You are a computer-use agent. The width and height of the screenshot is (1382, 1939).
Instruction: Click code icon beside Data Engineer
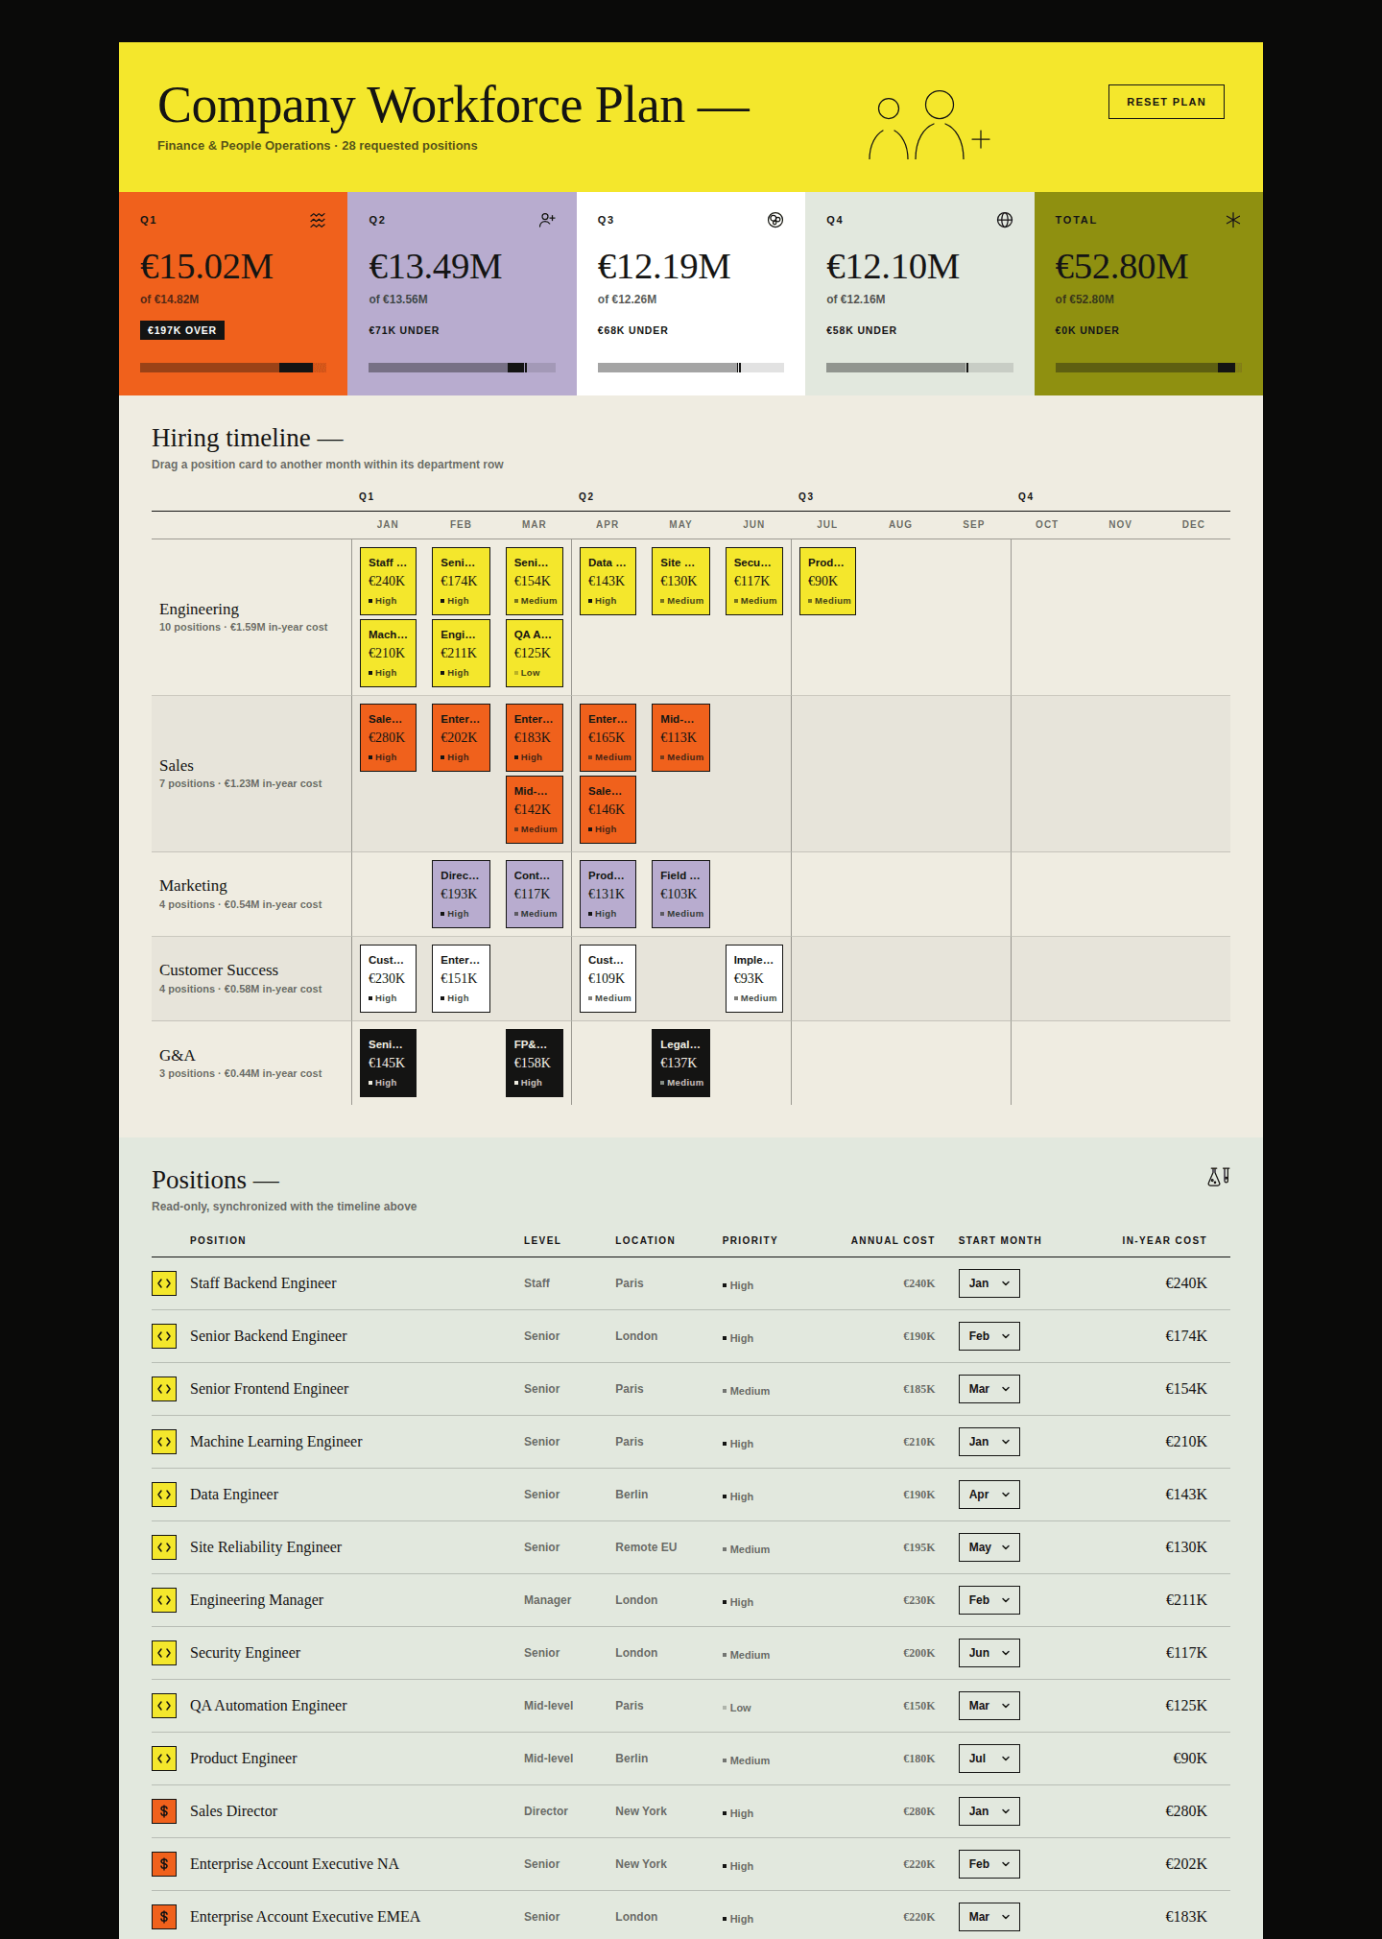pos(164,1495)
